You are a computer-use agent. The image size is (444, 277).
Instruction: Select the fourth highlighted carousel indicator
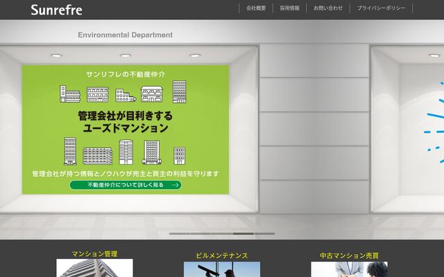(x=244, y=234)
